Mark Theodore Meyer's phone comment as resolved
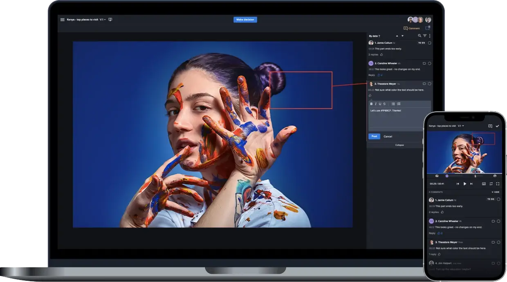This screenshot has height=282, width=507. point(498,242)
